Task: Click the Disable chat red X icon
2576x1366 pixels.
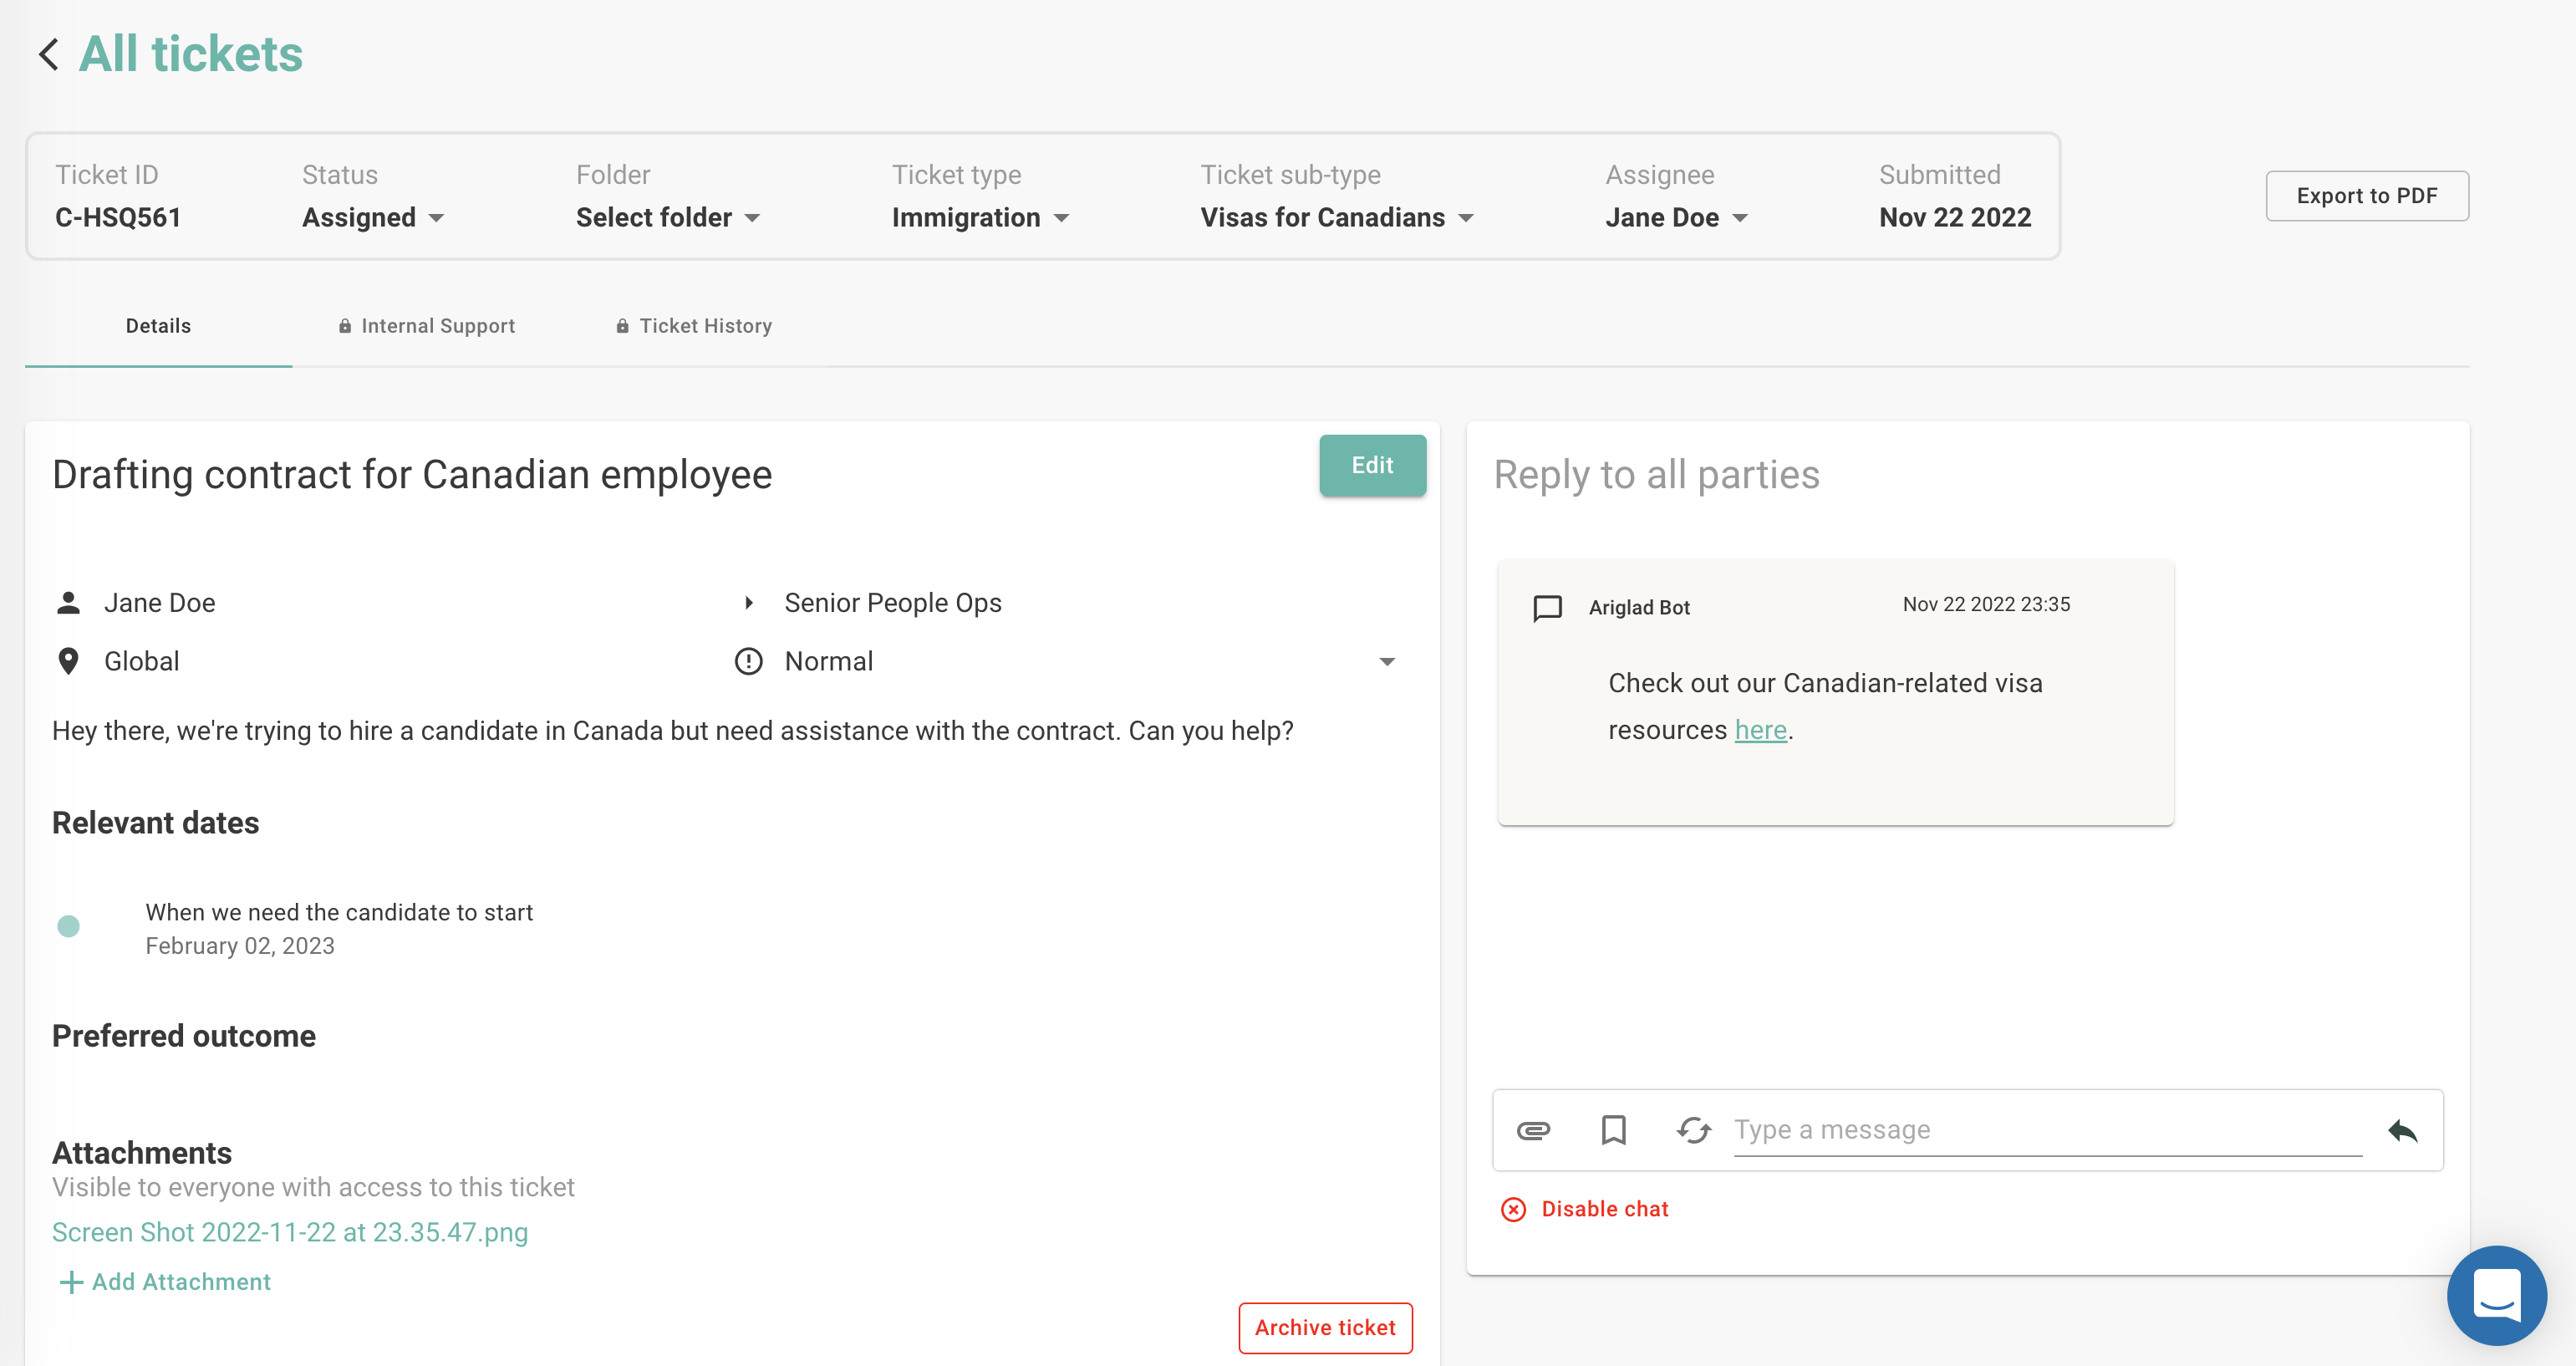Action: coord(1513,1209)
